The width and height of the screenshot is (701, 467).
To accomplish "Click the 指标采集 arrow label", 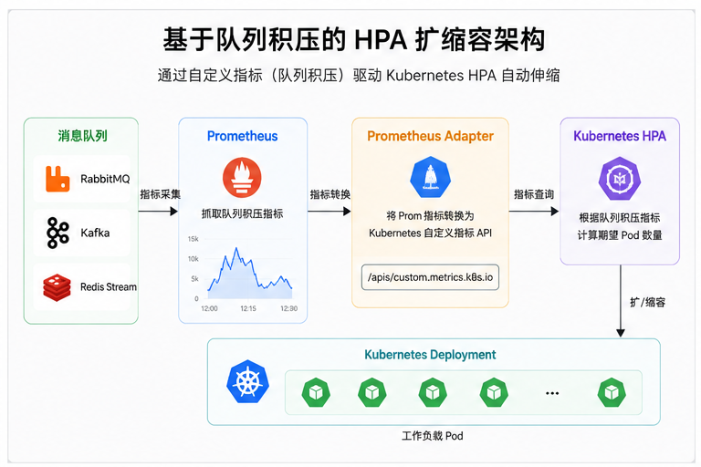I will point(160,194).
